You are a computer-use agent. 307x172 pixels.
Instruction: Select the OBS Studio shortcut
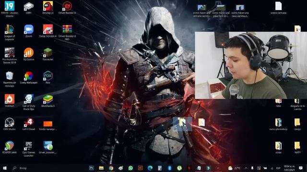(10, 124)
